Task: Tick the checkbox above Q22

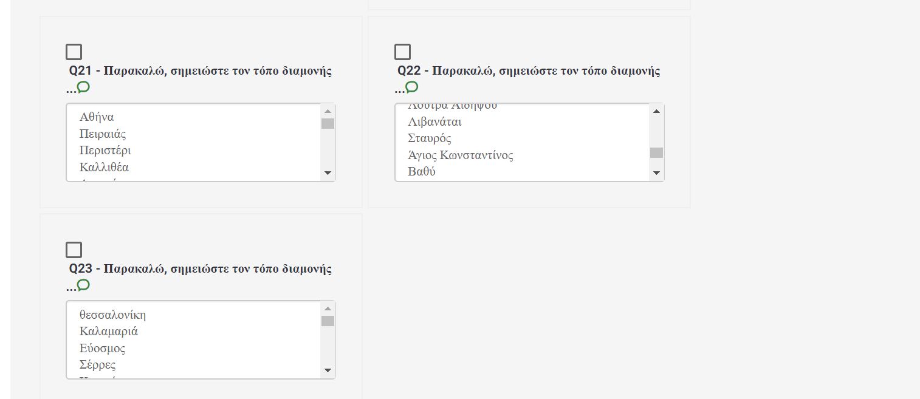Action: pos(402,52)
